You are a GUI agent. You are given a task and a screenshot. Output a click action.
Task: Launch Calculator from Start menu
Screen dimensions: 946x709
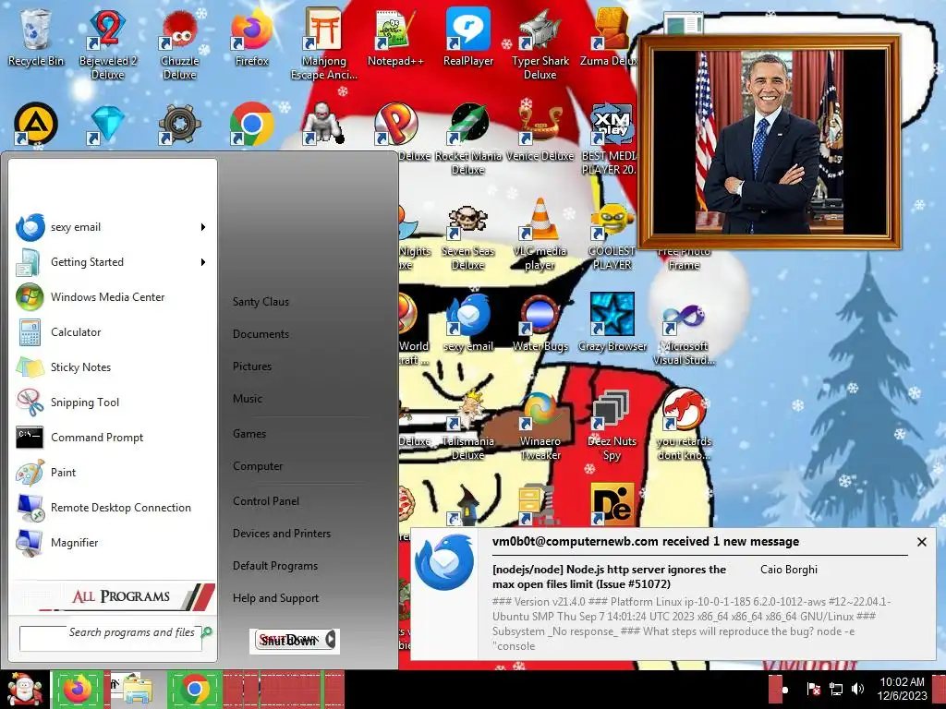click(113, 332)
